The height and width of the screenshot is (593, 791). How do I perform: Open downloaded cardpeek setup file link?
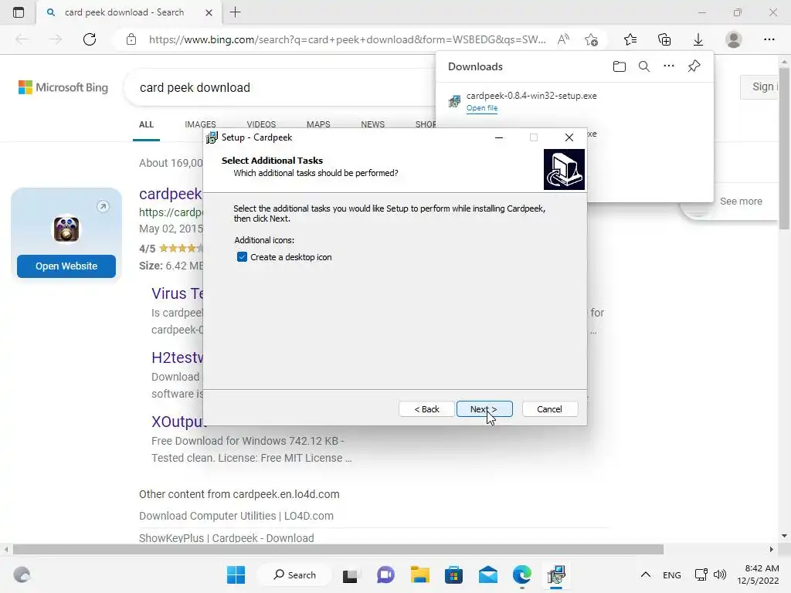click(482, 108)
